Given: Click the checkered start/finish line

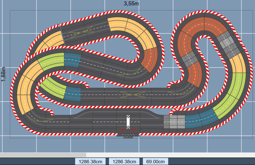Looking at the screenshot, I should coord(128,122).
